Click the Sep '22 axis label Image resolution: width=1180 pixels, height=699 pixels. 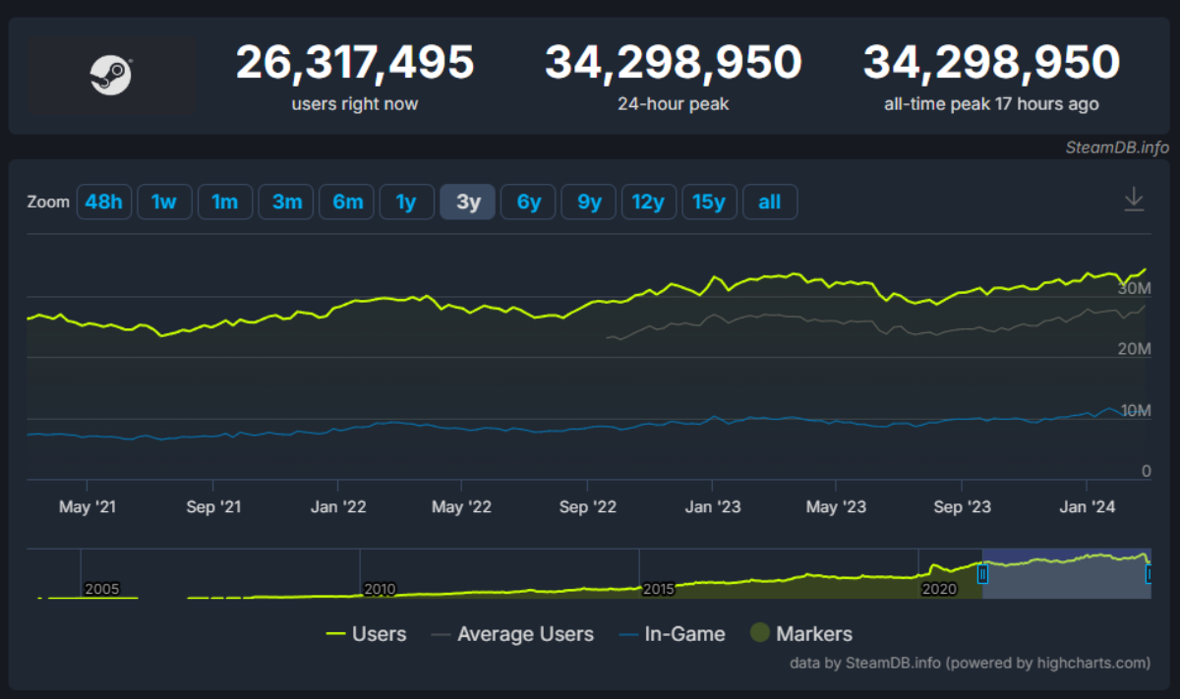pyautogui.click(x=588, y=507)
